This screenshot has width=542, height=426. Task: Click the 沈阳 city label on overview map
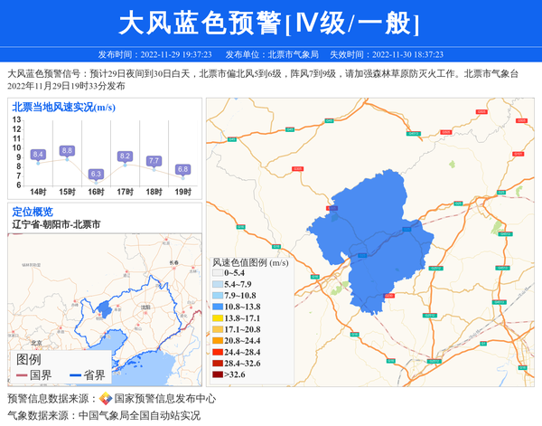[145, 307]
